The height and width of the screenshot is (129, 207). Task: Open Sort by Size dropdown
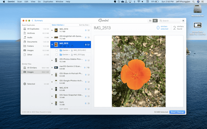point(84,25)
